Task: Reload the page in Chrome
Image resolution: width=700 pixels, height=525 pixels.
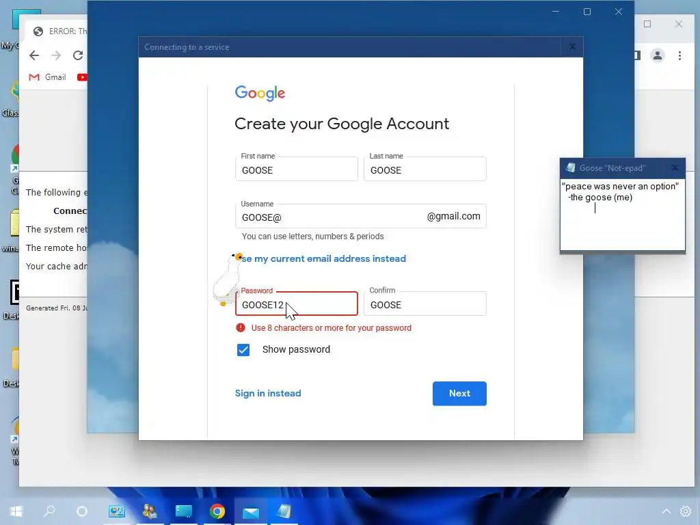Action: point(78,55)
